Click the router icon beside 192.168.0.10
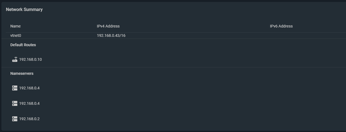The image size is (346, 132). click(15, 59)
